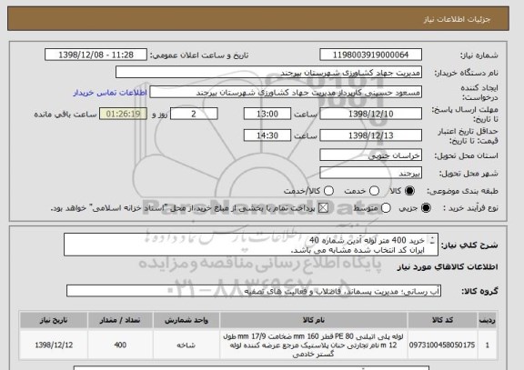The image size is (524, 370).
Task: Select the کالا radio button
Action: coord(409,191)
